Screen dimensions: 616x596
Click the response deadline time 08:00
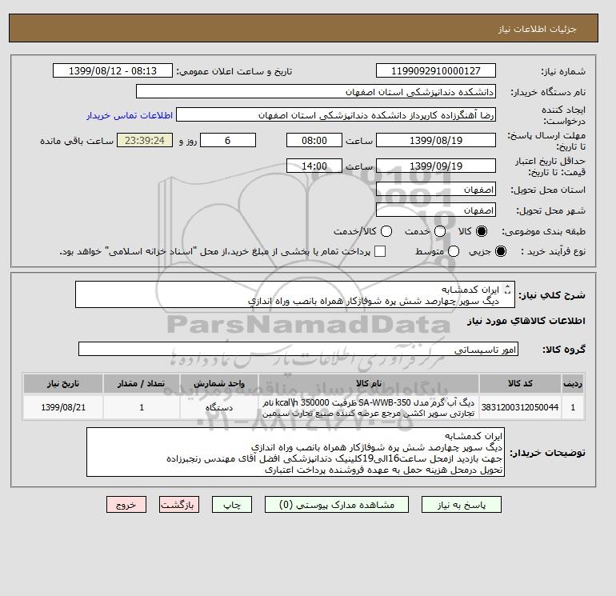pos(314,140)
